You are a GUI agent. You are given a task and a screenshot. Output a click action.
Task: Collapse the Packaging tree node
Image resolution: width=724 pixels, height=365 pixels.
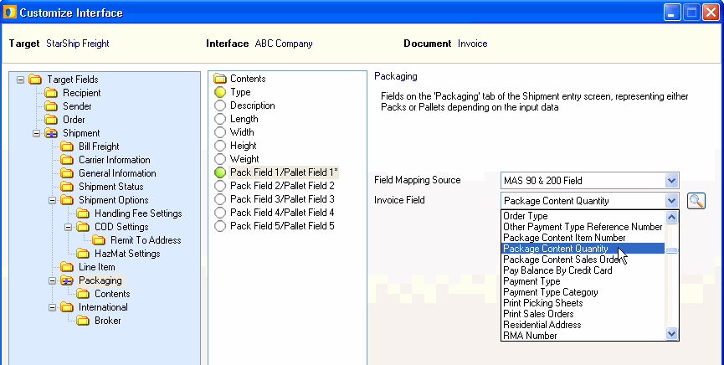click(52, 280)
